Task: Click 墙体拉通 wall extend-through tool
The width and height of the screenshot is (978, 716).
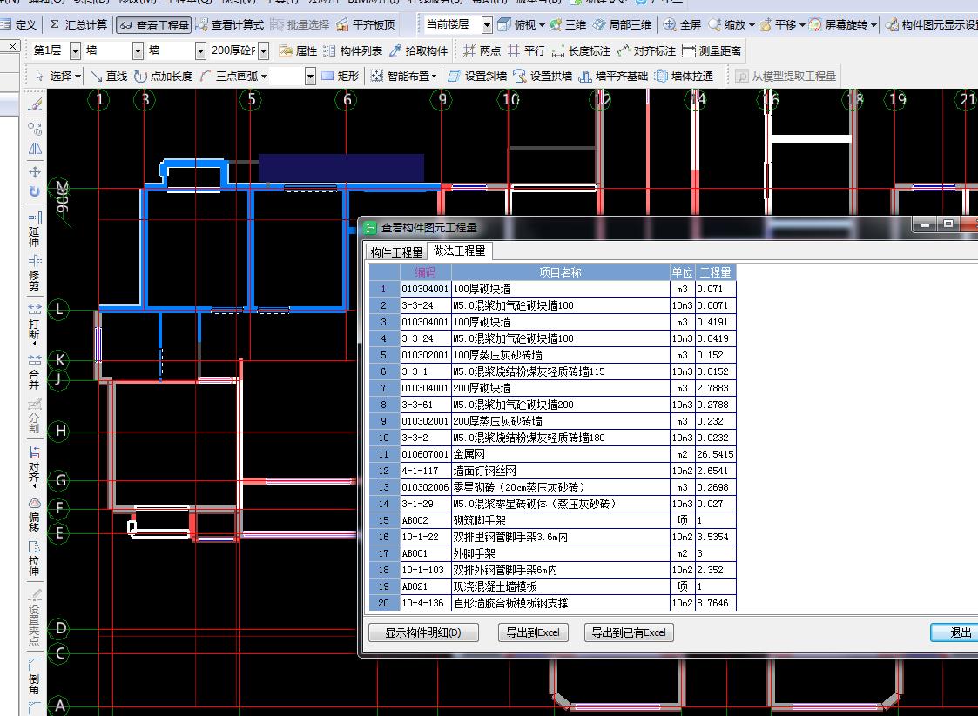Action: [685, 76]
